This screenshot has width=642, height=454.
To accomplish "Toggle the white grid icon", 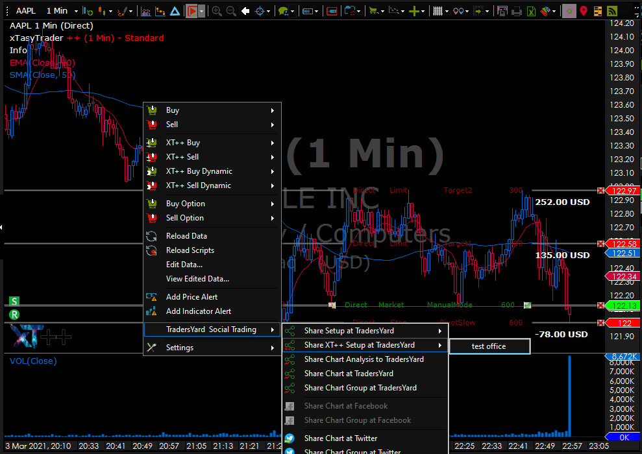I will click(x=438, y=11).
